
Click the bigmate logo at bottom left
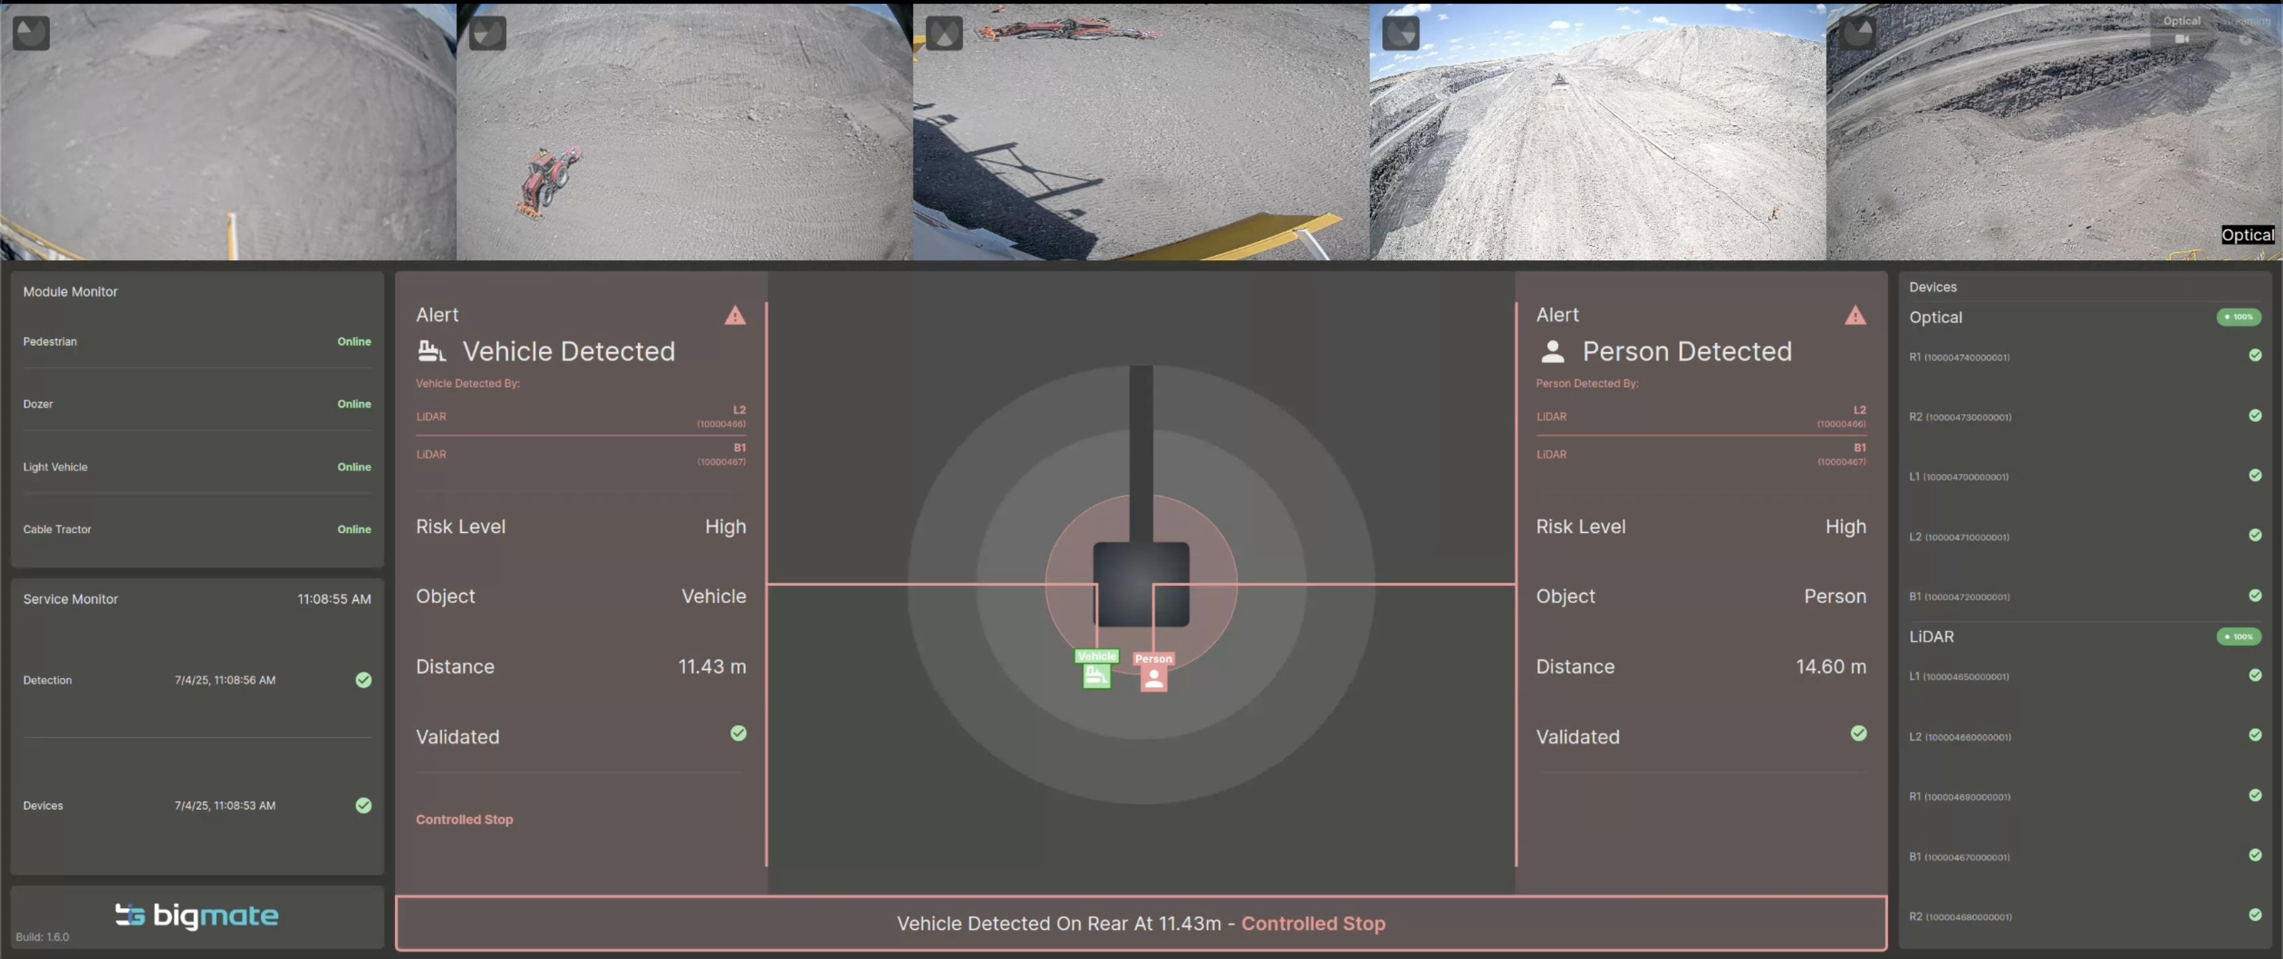coord(197,915)
